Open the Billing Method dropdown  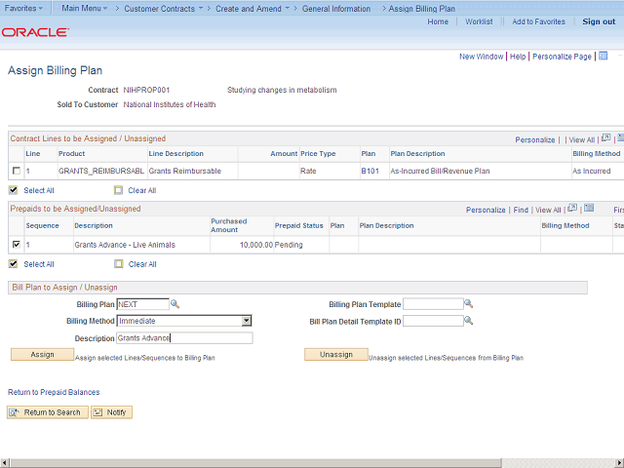247,321
